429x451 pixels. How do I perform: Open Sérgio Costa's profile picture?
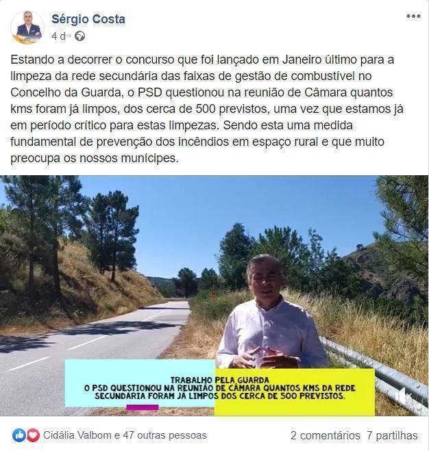pos(27,27)
